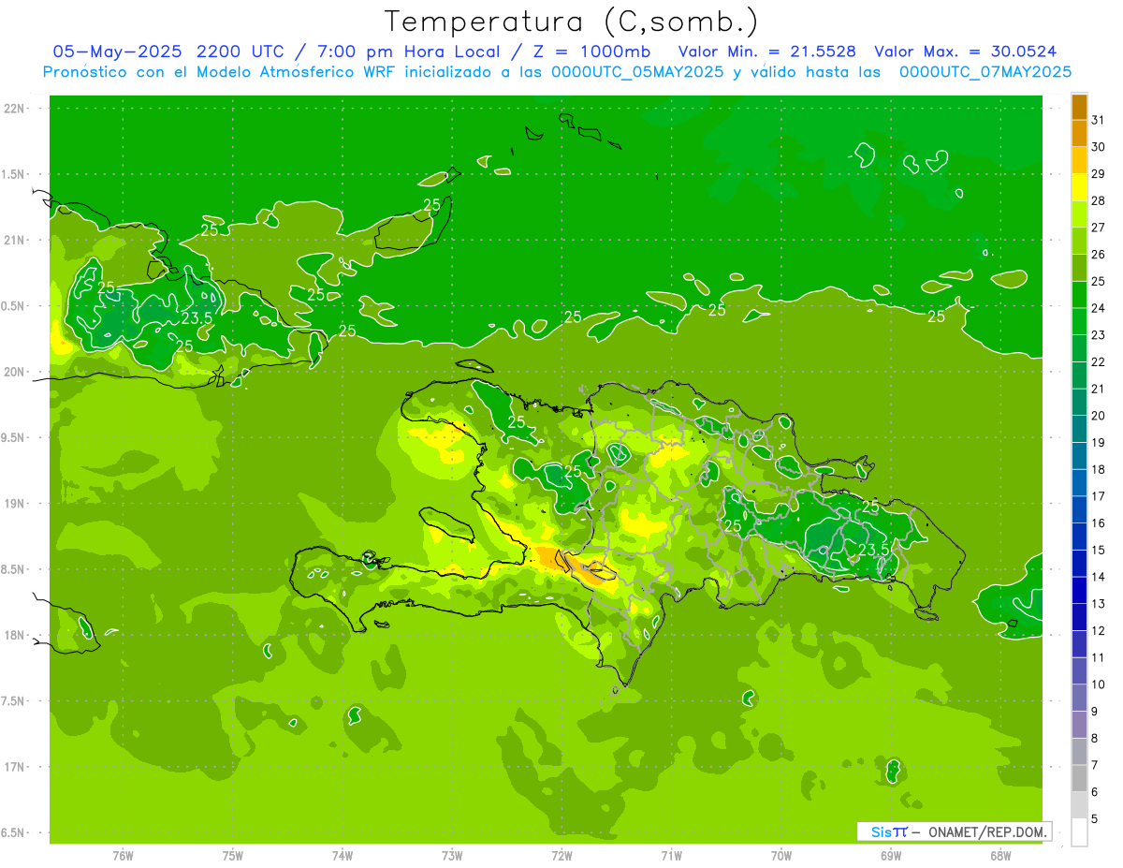This screenshot has height=868, width=1123.
Task: Pick the blue colorbar swatch between 16 and 17
Action: click(x=1079, y=509)
